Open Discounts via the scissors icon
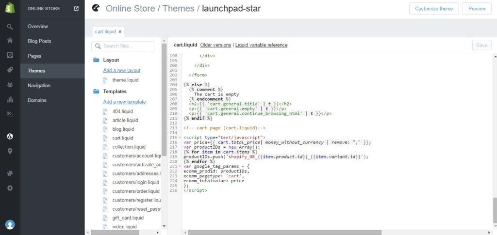The height and width of the screenshot is (235, 497). [10, 114]
